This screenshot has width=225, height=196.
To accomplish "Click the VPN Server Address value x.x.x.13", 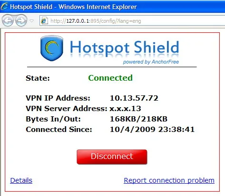I will pyautogui.click(x=125, y=109).
